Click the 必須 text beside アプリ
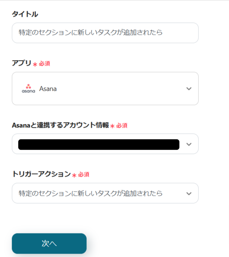Image resolution: width=229 pixels, height=257 pixels. [x=44, y=64]
